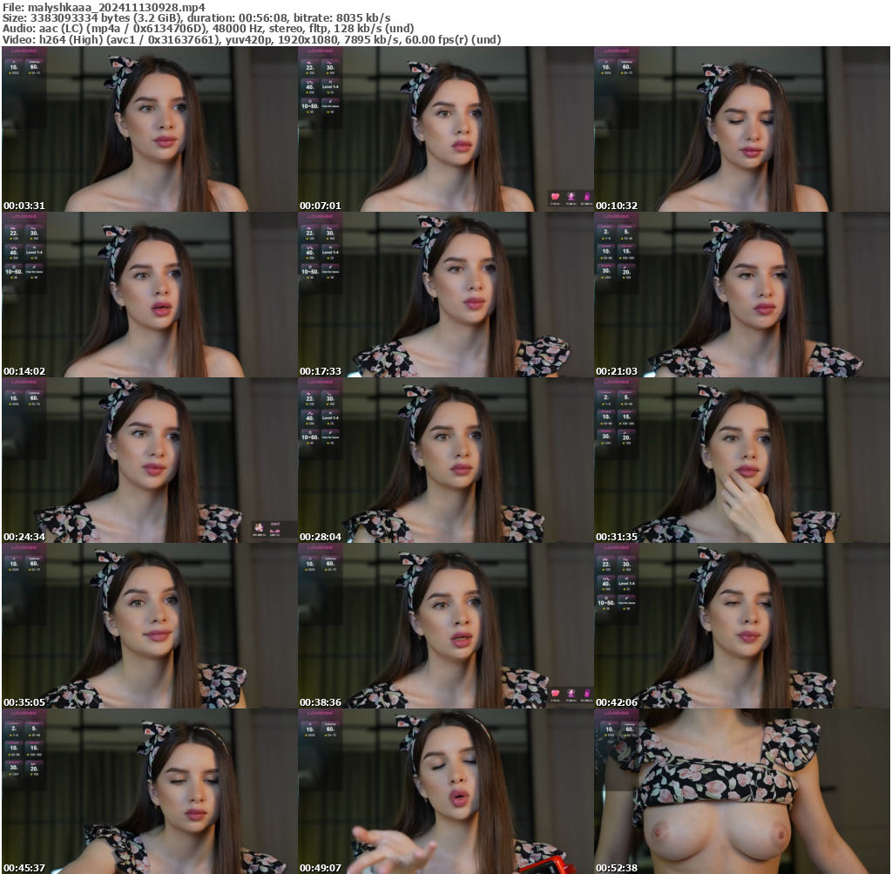Click the gift icon overlay in frame 00:28:04
Screen dimensions: 892x874
point(259,527)
